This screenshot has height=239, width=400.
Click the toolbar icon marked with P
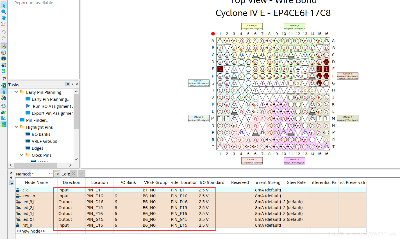(4, 79)
